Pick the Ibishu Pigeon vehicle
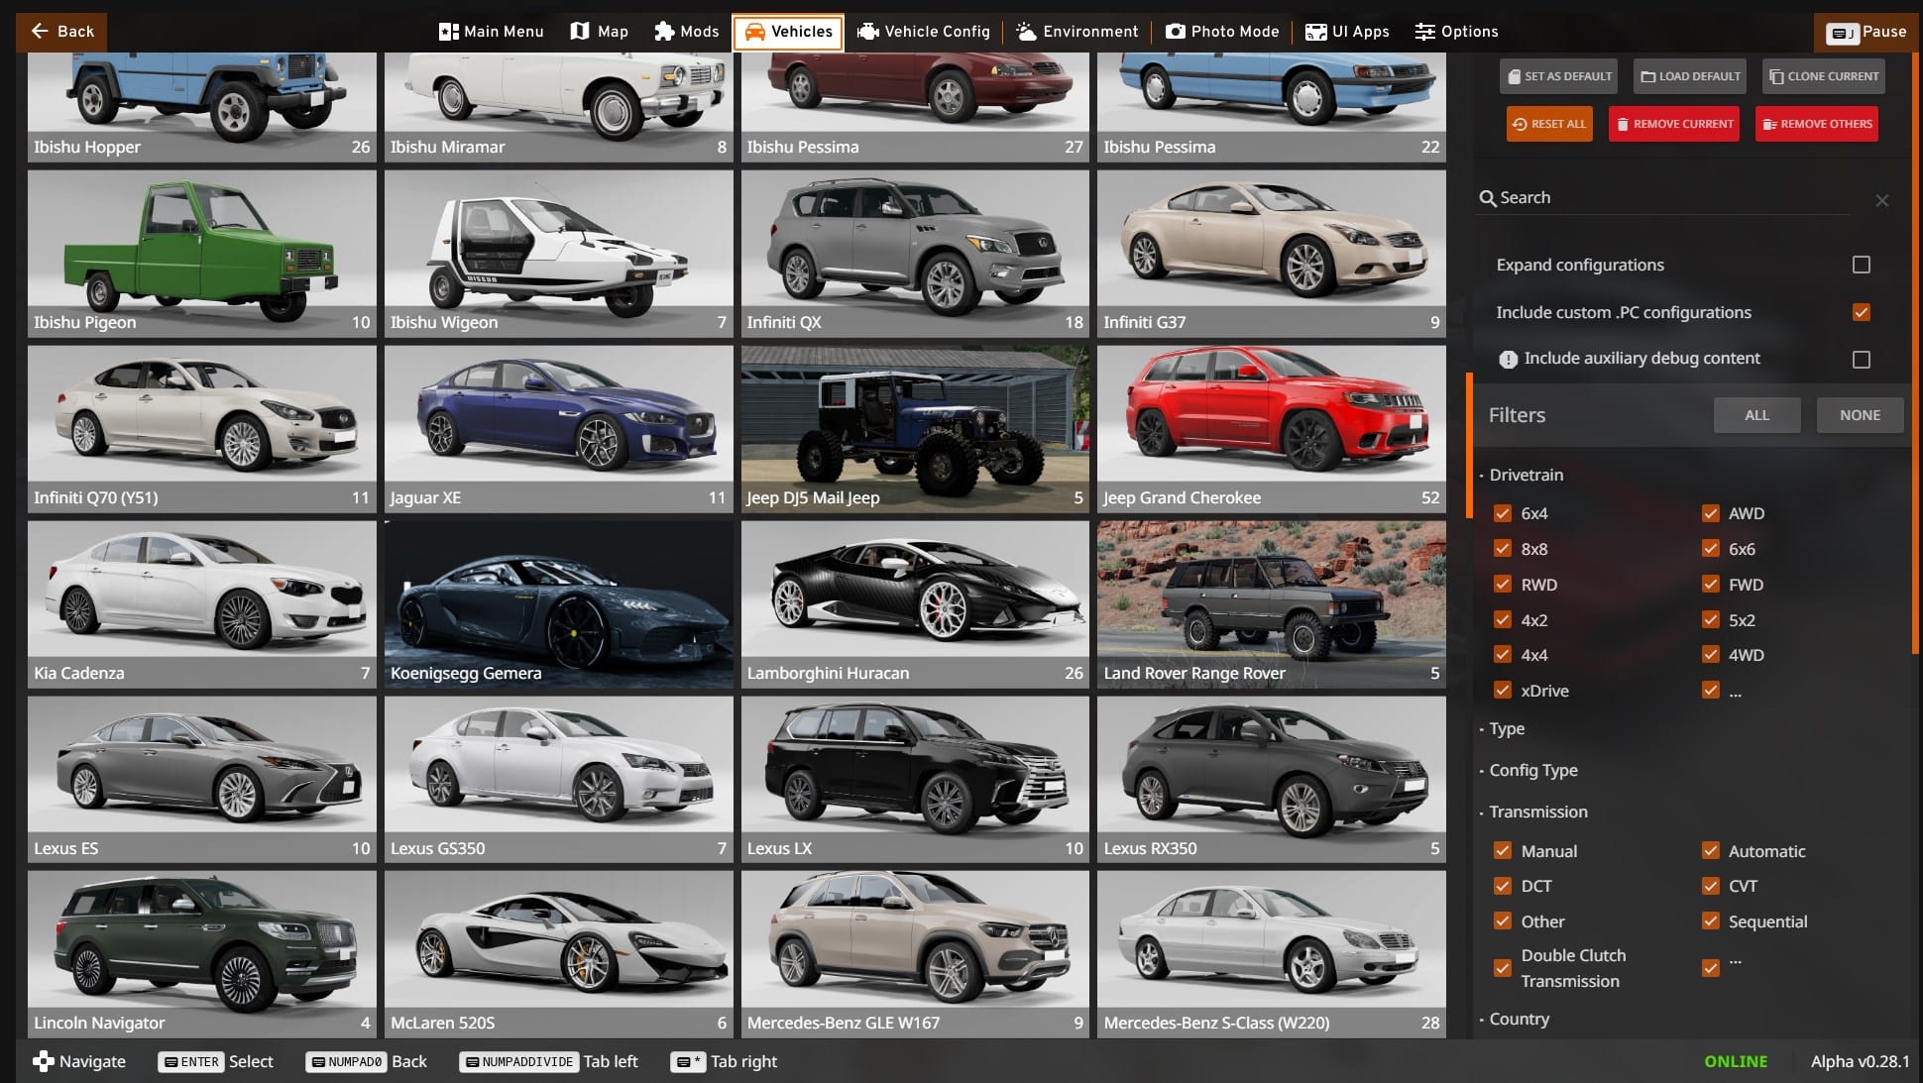This screenshot has height=1083, width=1923. (202, 253)
